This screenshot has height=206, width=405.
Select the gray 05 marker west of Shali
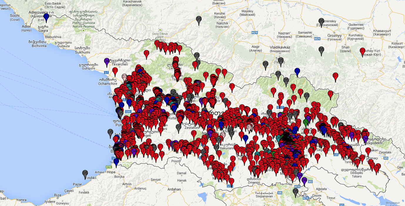pyautogui.click(x=321, y=50)
